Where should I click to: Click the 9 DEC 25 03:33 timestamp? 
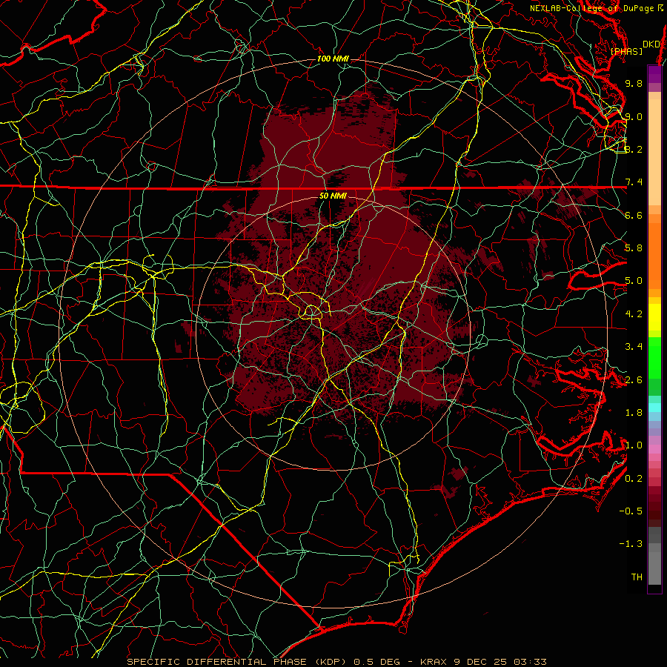pos(501,662)
